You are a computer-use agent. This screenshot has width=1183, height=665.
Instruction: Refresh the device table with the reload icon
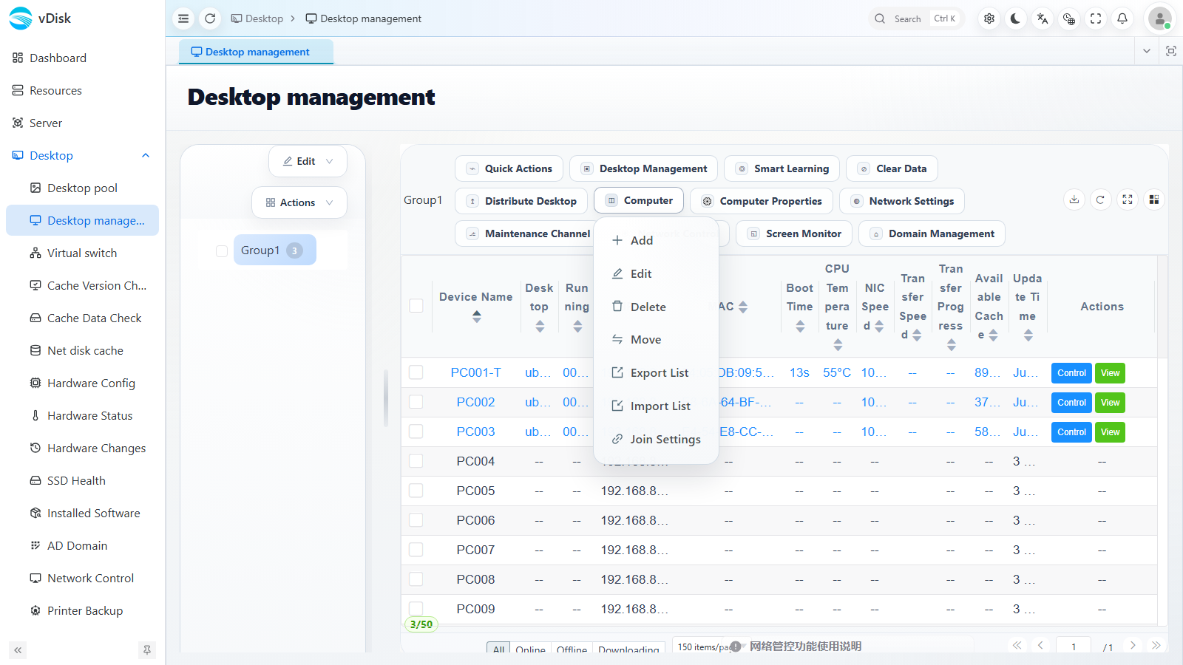[x=1100, y=199]
